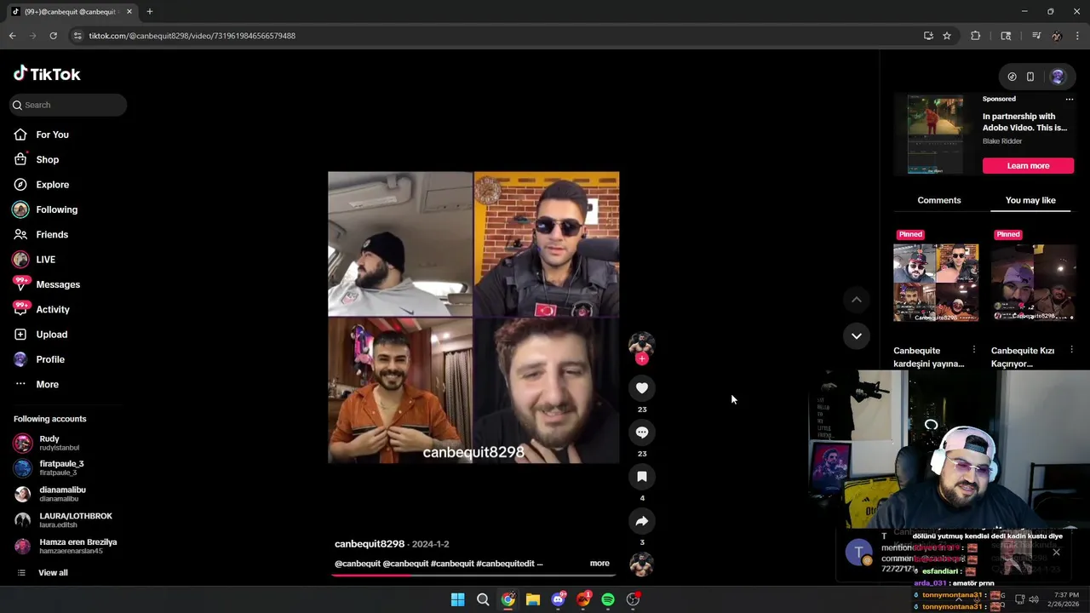This screenshot has width=1090, height=613.
Task: Open creator avatar beside video
Action: pos(641,344)
